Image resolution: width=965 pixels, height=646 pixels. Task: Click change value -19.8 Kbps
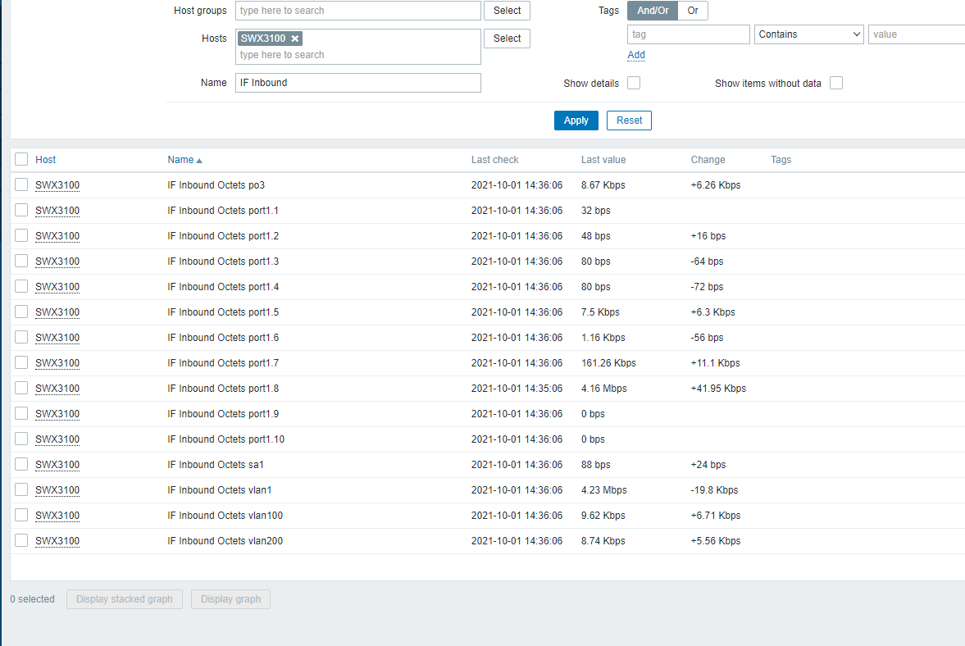tap(714, 489)
